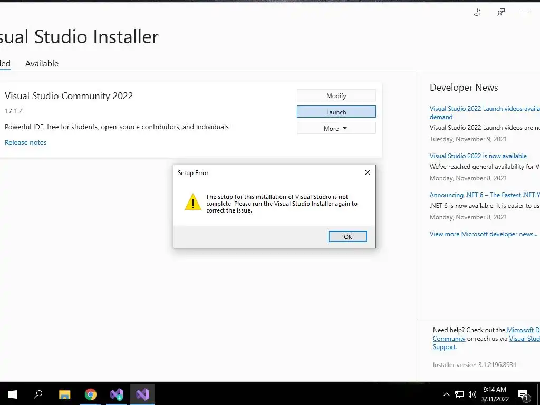This screenshot has width=540, height=405.
Task: Open Visual Studio Installer taskbar icon
Action: click(117, 394)
